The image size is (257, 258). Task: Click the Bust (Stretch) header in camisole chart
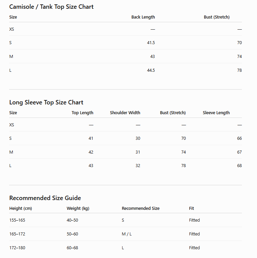pos(217,17)
